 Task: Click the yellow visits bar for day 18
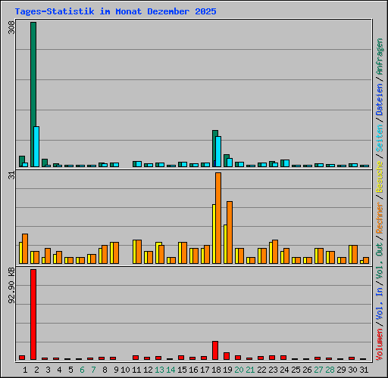214,234
